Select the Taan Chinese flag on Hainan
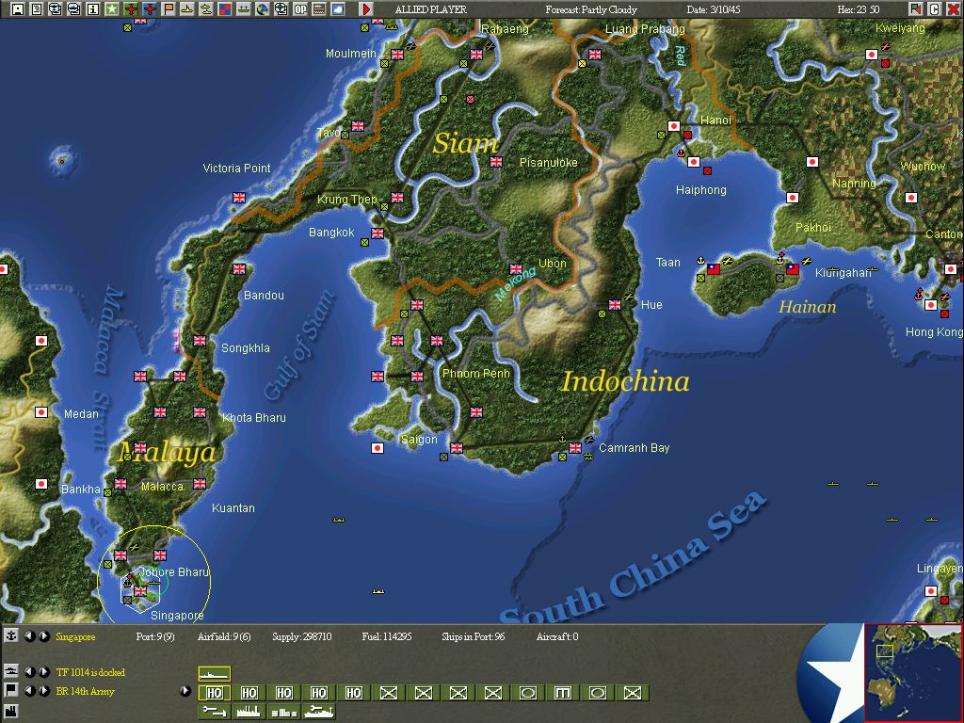Image resolution: width=964 pixels, height=723 pixels. (714, 268)
